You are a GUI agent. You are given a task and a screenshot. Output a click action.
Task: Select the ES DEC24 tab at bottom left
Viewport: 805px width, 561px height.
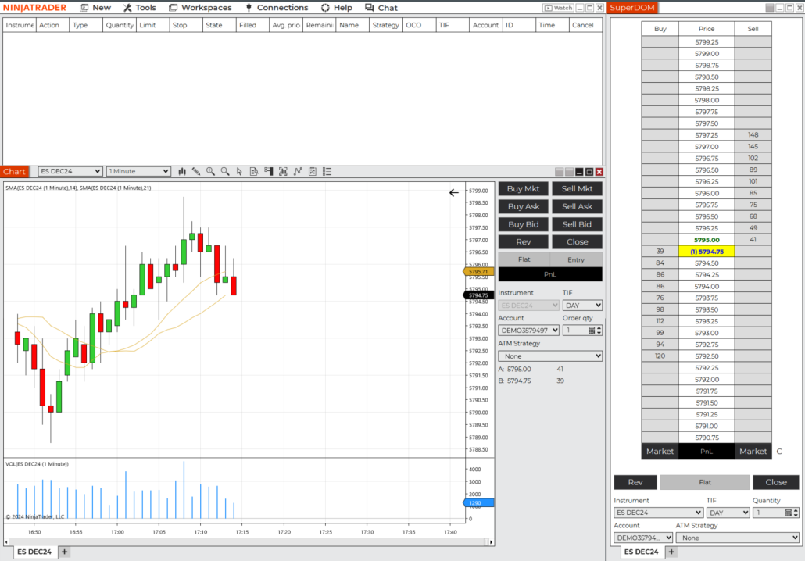[34, 551]
